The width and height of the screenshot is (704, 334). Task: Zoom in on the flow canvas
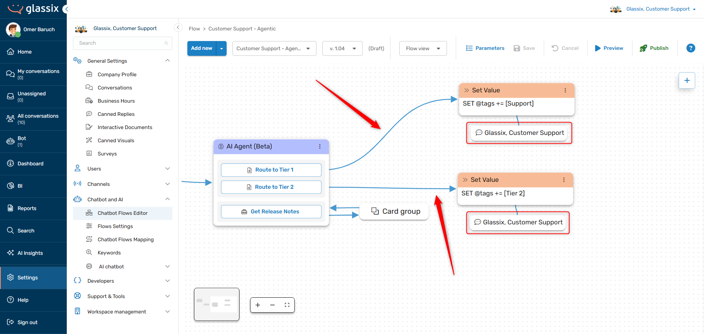pyautogui.click(x=258, y=305)
